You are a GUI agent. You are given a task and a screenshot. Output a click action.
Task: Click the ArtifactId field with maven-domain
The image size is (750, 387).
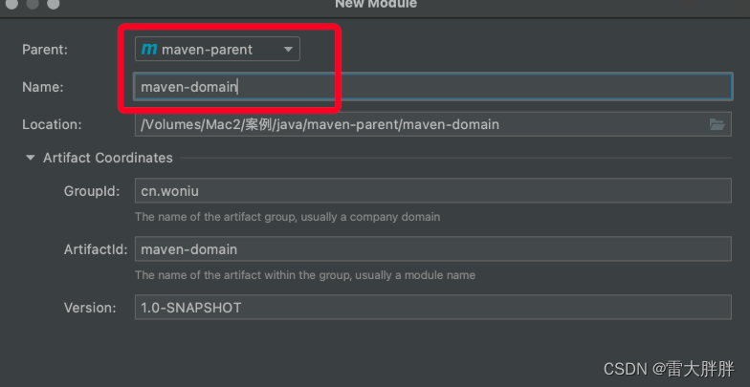(x=432, y=248)
